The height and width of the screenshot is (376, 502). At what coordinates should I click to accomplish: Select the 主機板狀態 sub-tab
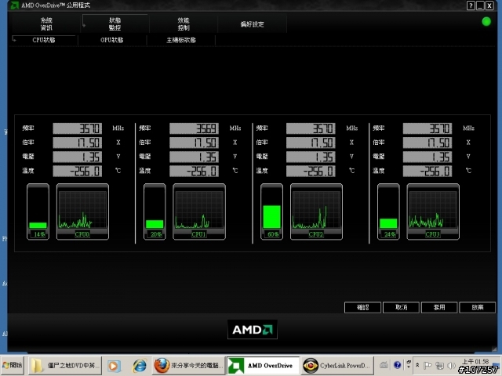point(181,40)
